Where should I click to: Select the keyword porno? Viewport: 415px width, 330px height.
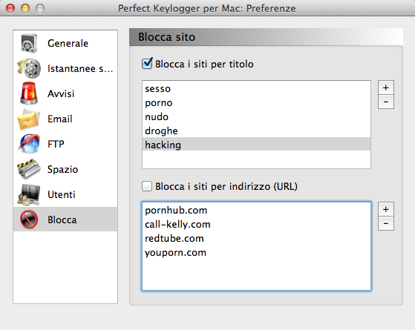pyautogui.click(x=256, y=103)
